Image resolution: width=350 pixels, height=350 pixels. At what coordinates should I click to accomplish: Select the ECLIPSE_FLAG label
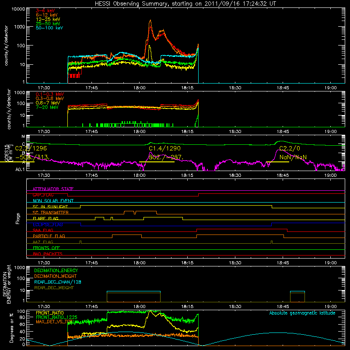48,224
